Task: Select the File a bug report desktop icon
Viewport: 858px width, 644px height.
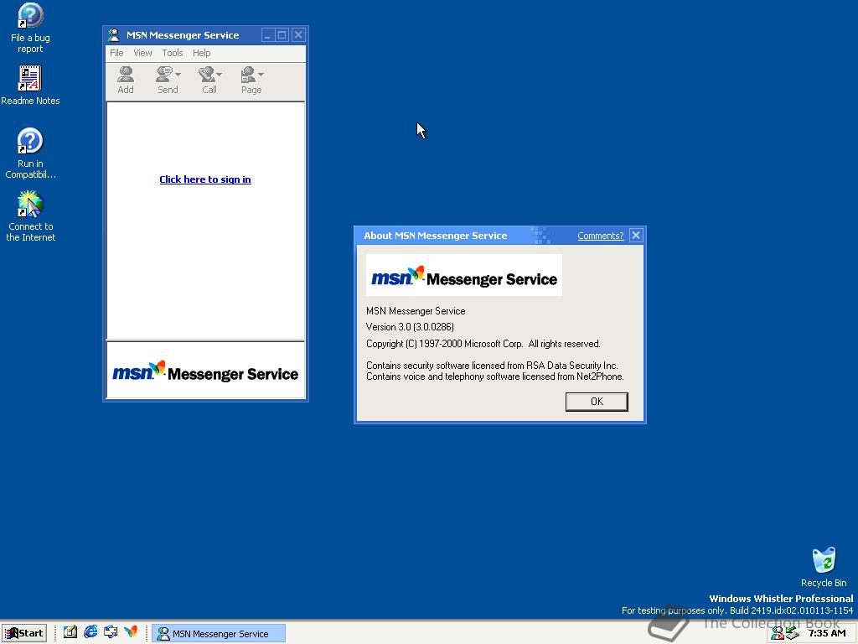Action: (x=30, y=28)
